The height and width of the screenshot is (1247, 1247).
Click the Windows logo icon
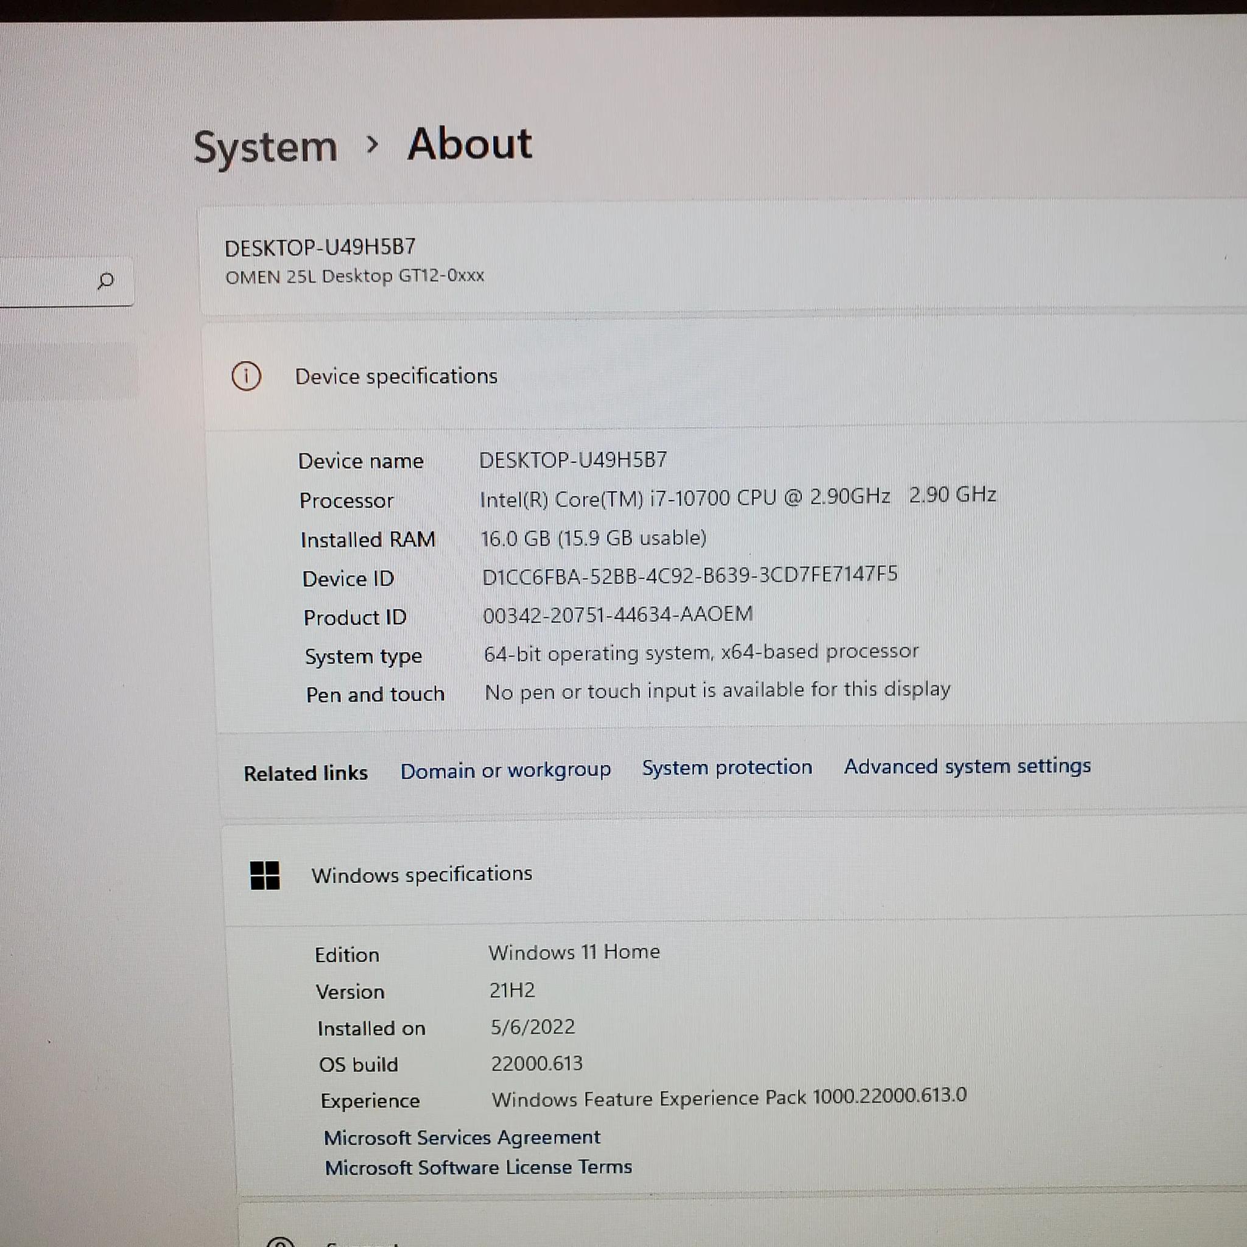265,876
